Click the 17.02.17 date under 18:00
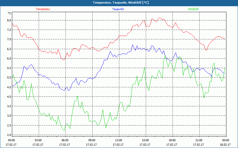The width and height of the screenshot is (238, 148). point(172,145)
